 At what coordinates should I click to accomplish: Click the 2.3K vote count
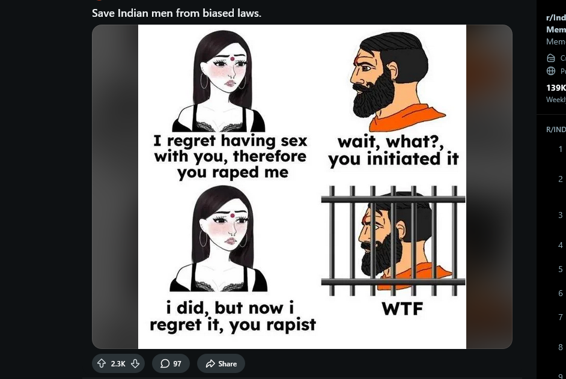click(x=118, y=364)
